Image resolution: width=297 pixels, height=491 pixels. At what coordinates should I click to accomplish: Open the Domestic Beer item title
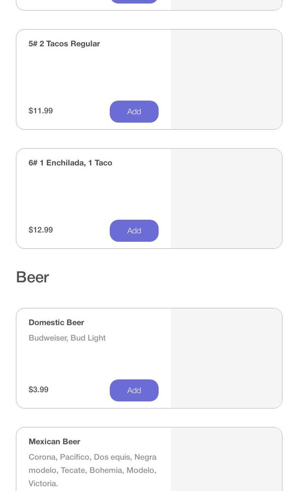pyautogui.click(x=56, y=322)
